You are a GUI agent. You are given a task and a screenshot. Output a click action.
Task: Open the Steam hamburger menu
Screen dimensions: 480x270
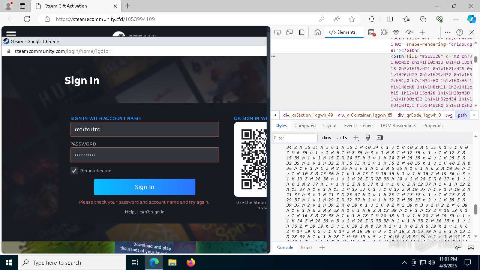pyautogui.click(x=11, y=33)
